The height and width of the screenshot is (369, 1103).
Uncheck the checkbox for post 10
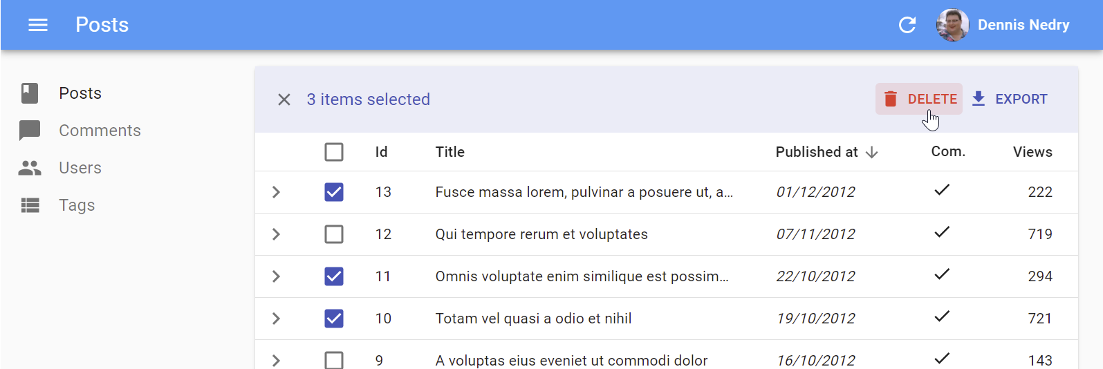334,319
